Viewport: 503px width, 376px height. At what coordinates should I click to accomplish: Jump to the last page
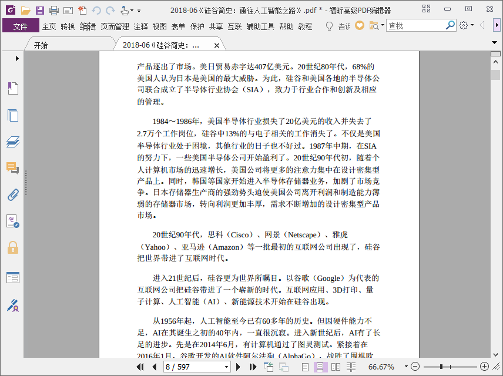pos(253,367)
